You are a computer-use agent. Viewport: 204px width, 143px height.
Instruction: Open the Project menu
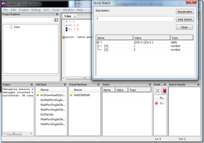click(x=24, y=10)
